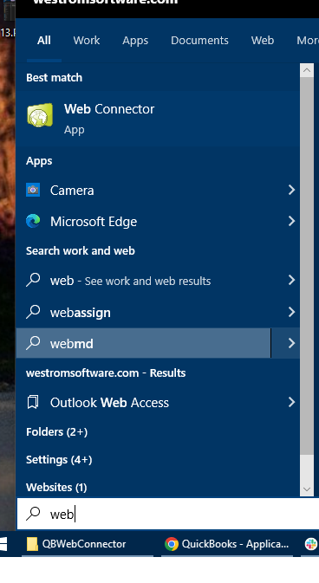This screenshot has height=583, width=319.
Task: Click the Camera app icon
Action: 33,190
